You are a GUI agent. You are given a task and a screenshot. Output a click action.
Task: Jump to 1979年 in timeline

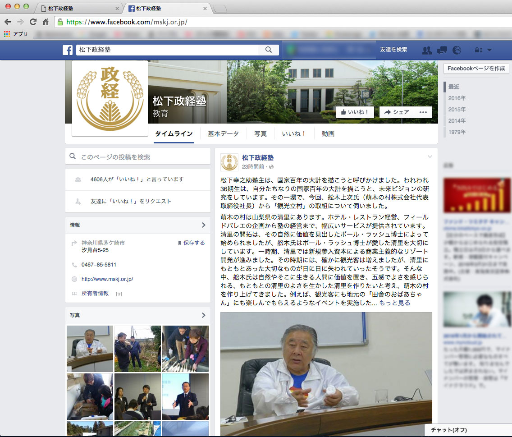click(x=457, y=132)
